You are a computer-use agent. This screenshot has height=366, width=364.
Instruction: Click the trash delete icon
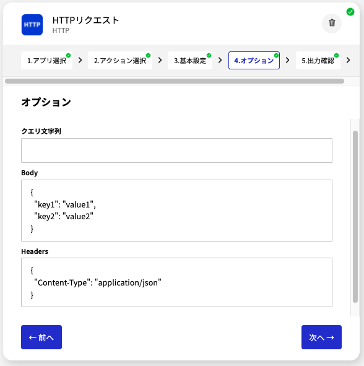click(x=332, y=23)
